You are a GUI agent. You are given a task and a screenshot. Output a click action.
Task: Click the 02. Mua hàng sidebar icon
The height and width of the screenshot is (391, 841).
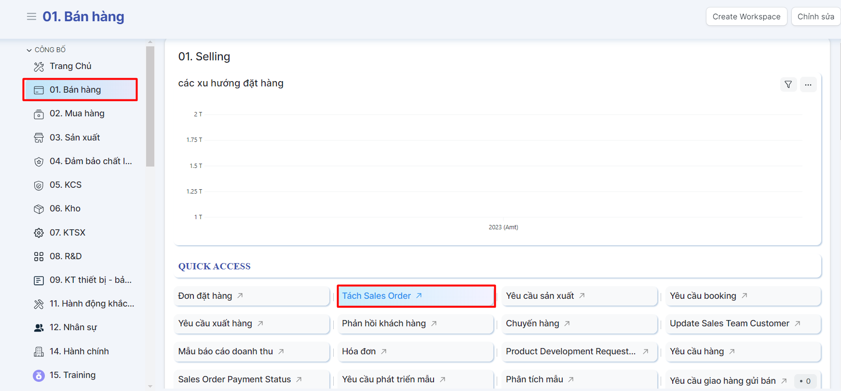[39, 114]
